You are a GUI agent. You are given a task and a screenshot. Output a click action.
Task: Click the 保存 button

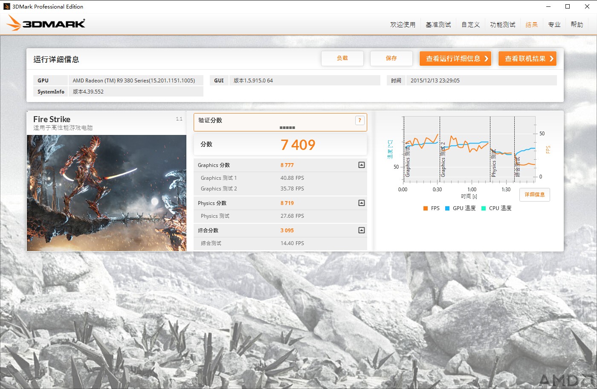point(391,58)
